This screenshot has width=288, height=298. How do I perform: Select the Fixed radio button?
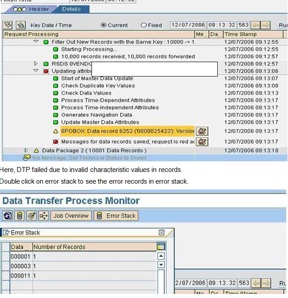pos(144,25)
